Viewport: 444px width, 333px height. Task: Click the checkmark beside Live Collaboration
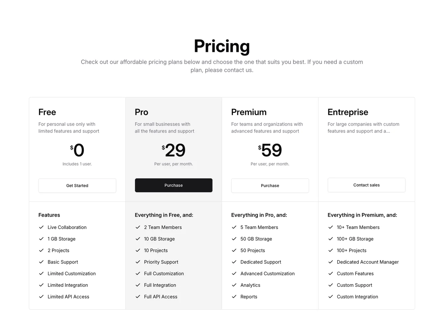point(41,227)
